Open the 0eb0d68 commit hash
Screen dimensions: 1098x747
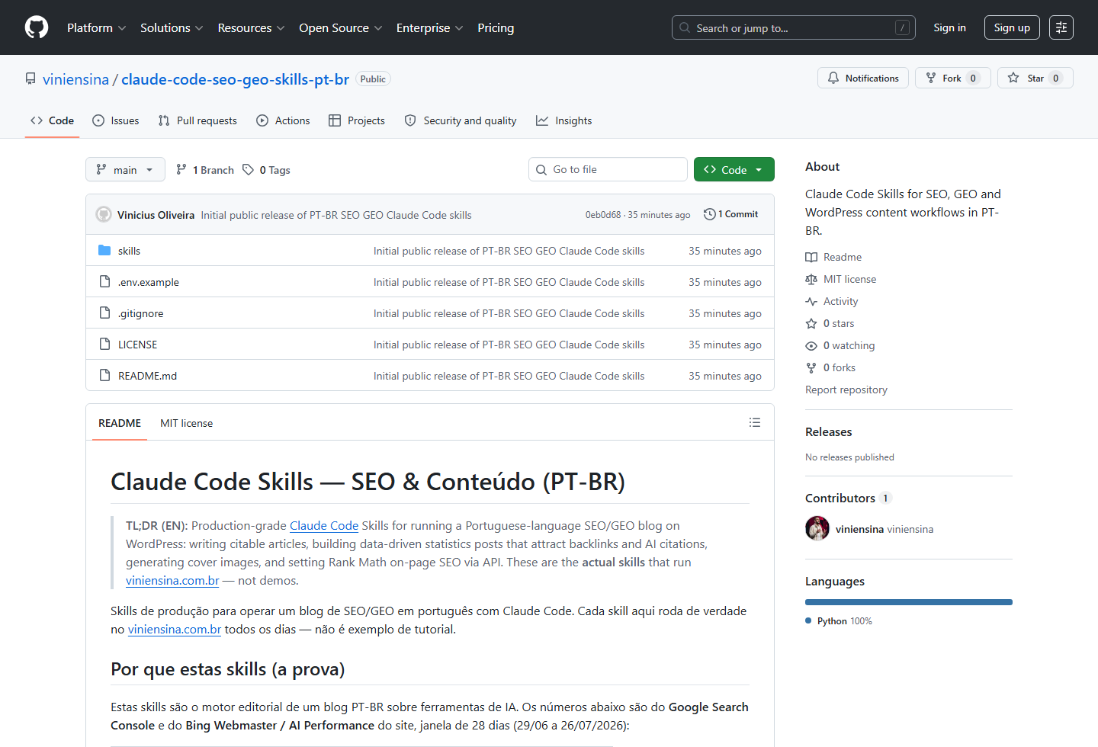pos(603,215)
